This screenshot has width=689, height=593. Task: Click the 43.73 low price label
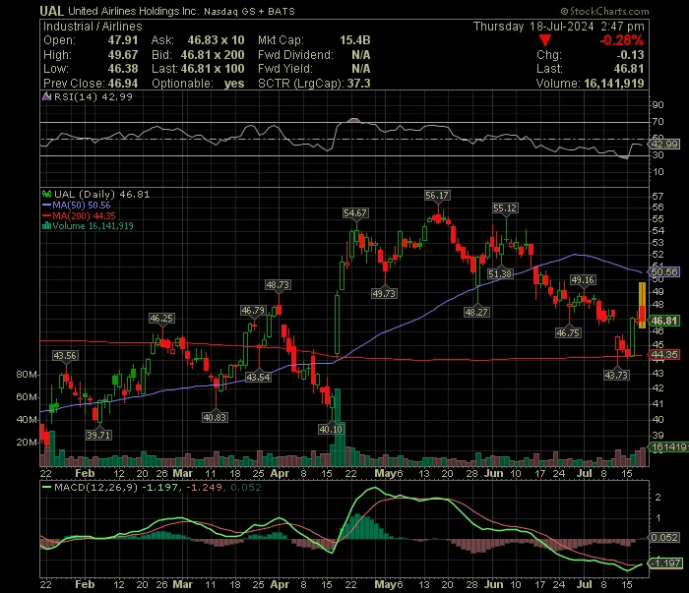tap(616, 376)
